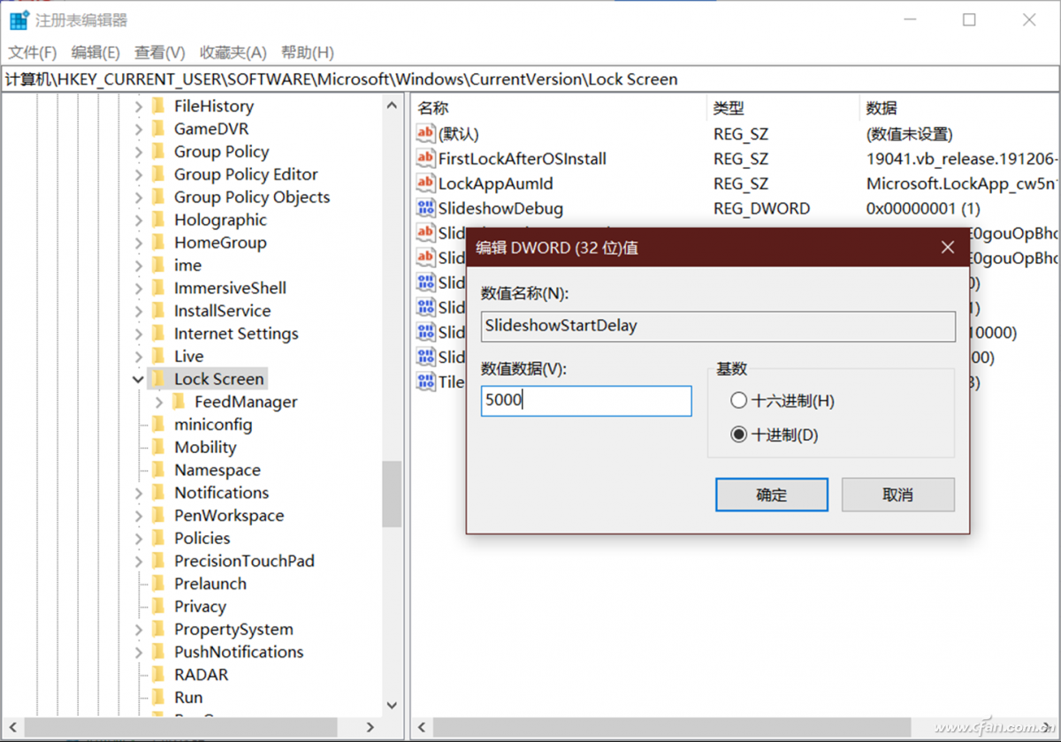Click the 数值名称 SlideshowStartDelay field
Viewport: 1061px width, 742px height.
pos(718,326)
